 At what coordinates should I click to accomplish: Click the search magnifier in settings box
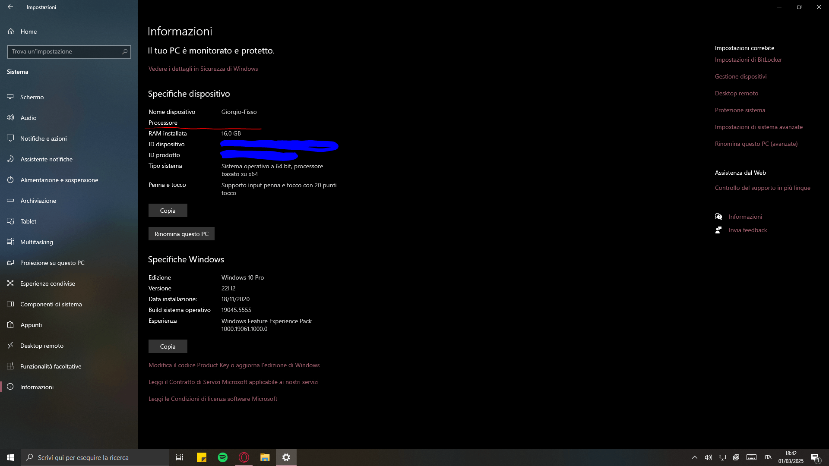[125, 51]
